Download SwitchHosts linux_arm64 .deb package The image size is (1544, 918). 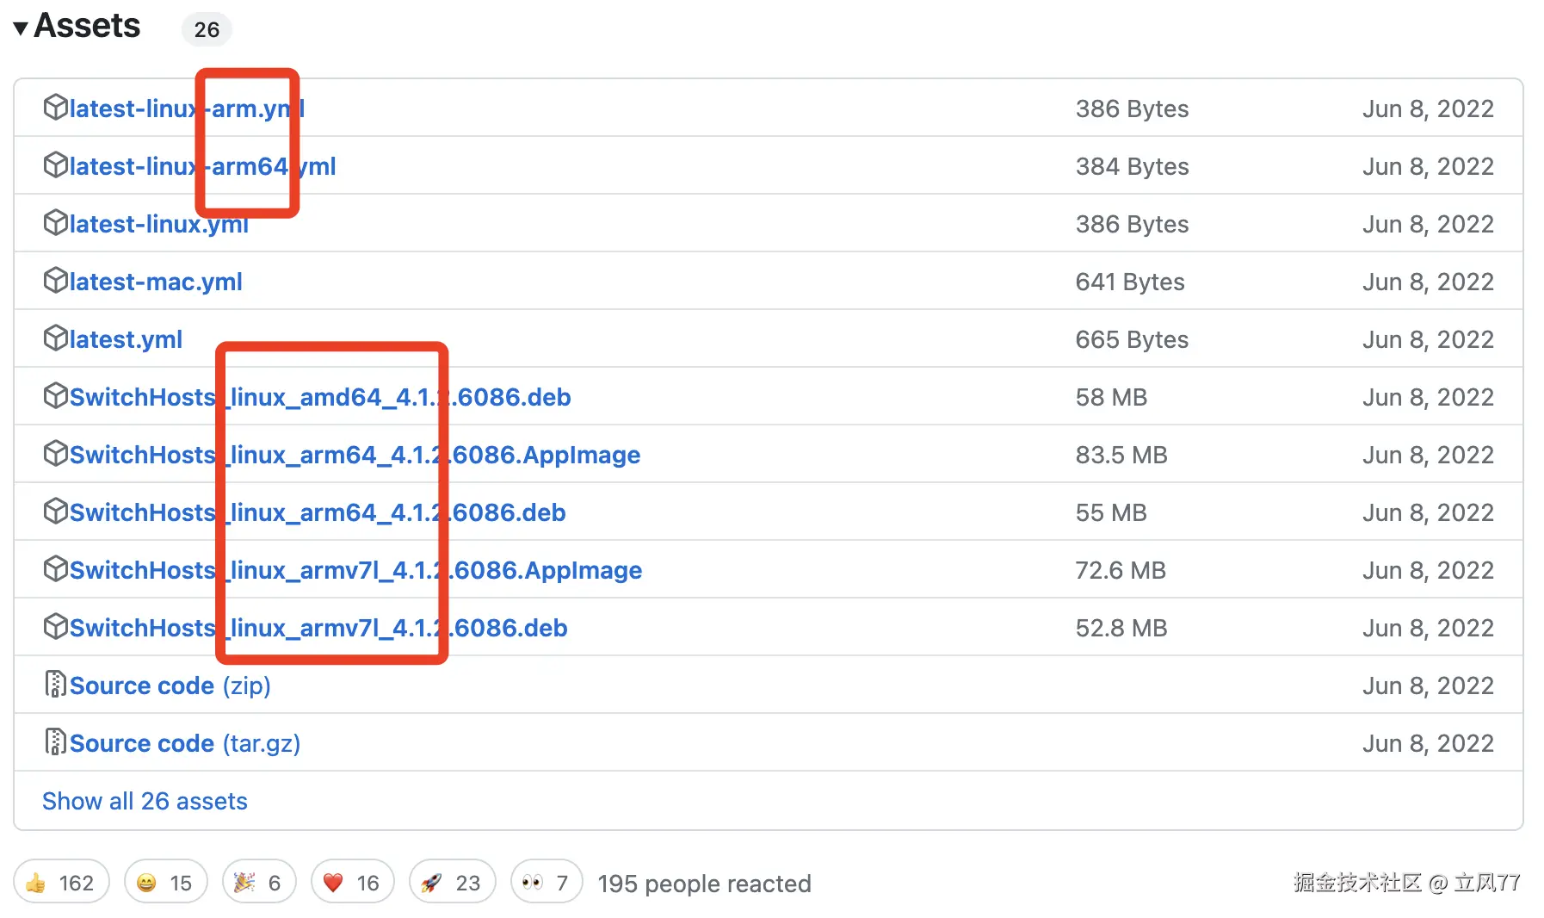point(318,512)
